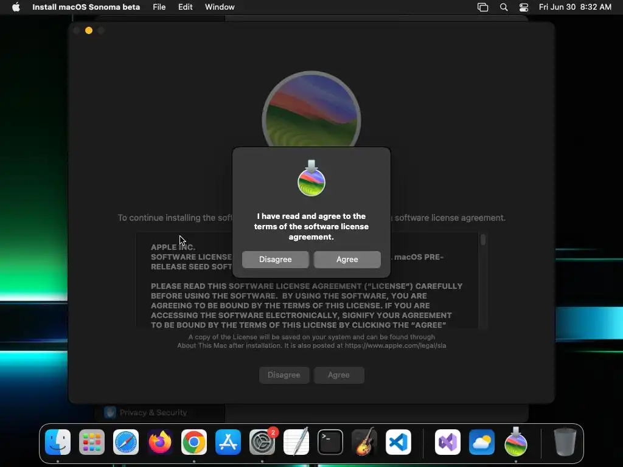Open the Window menu
Image resolution: width=623 pixels, height=467 pixels.
220,7
